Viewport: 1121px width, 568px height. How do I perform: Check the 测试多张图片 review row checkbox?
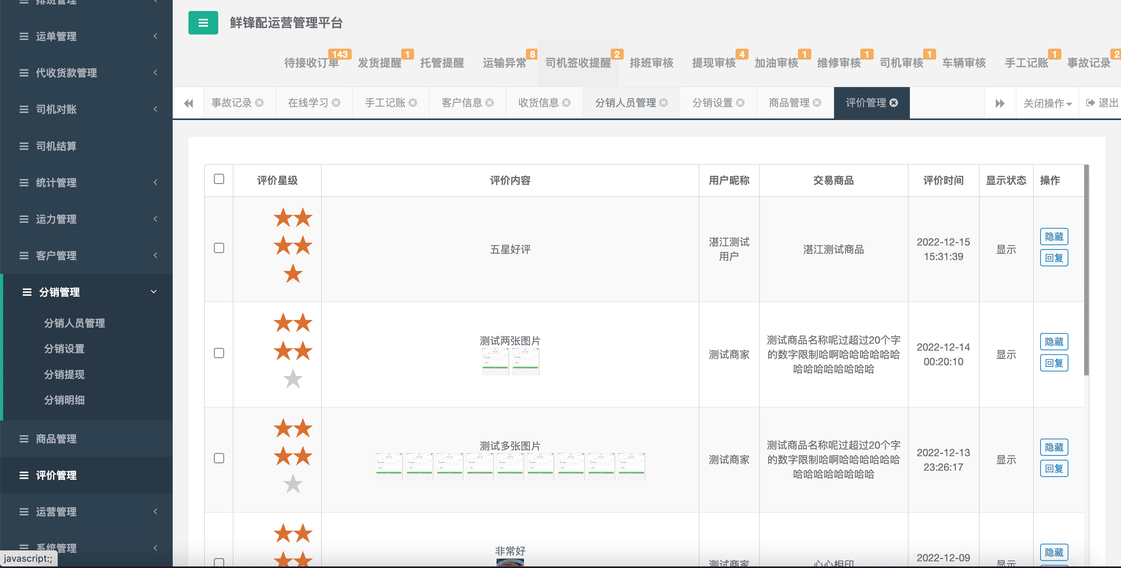coord(219,459)
